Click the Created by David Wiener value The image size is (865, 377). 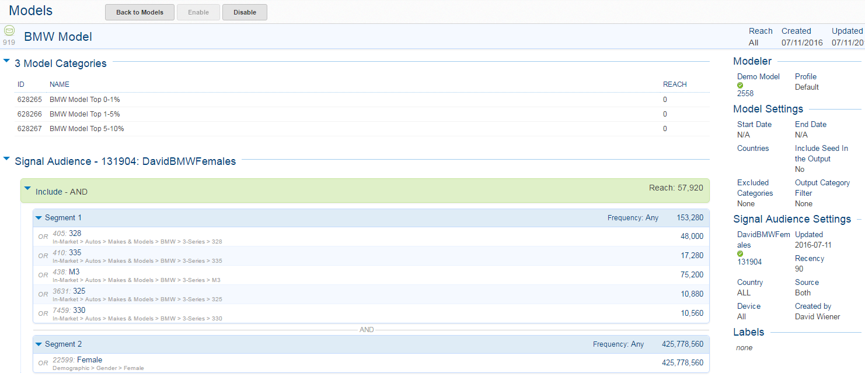click(817, 317)
